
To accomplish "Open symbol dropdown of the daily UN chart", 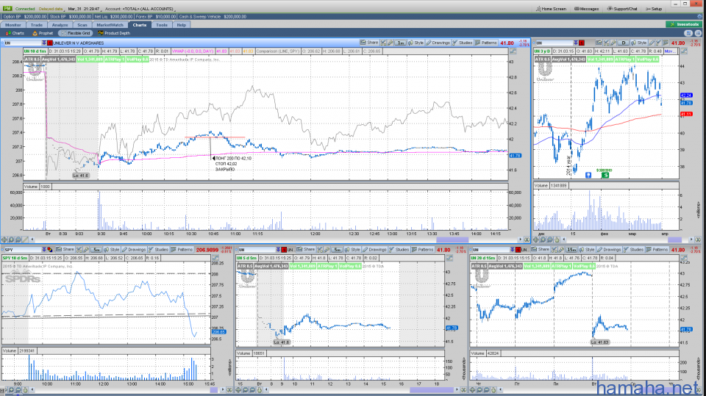I will point(575,43).
